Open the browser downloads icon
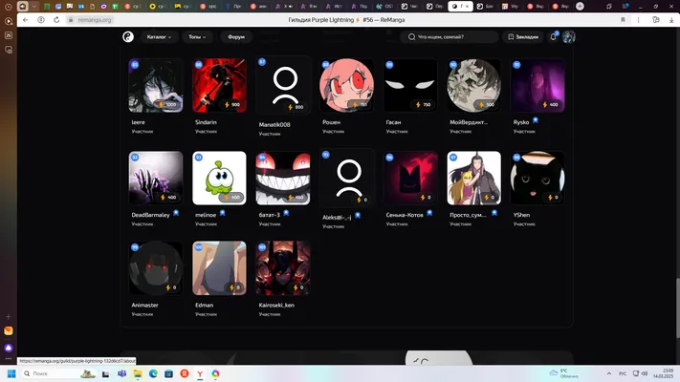 (x=671, y=20)
